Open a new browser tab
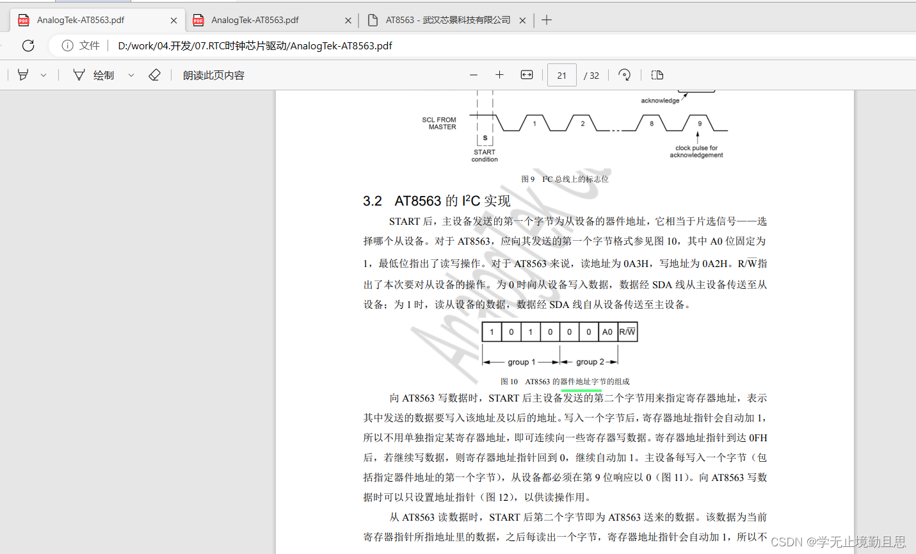Viewport: 916px width, 554px height. (547, 20)
